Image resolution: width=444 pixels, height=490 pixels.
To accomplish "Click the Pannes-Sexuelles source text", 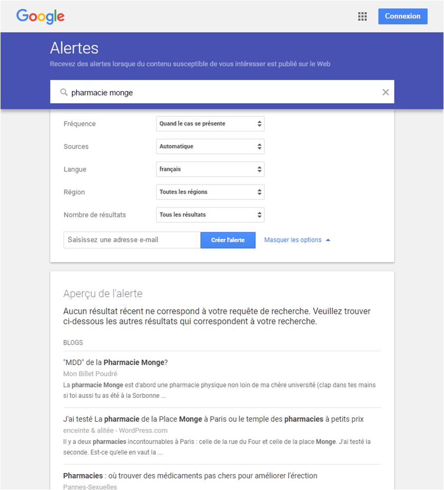I will tap(90, 487).
